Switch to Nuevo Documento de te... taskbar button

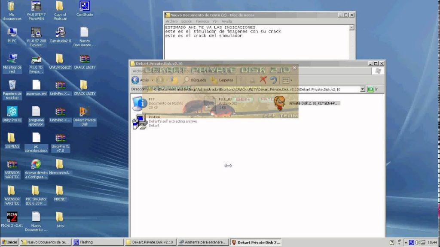pos(45,242)
